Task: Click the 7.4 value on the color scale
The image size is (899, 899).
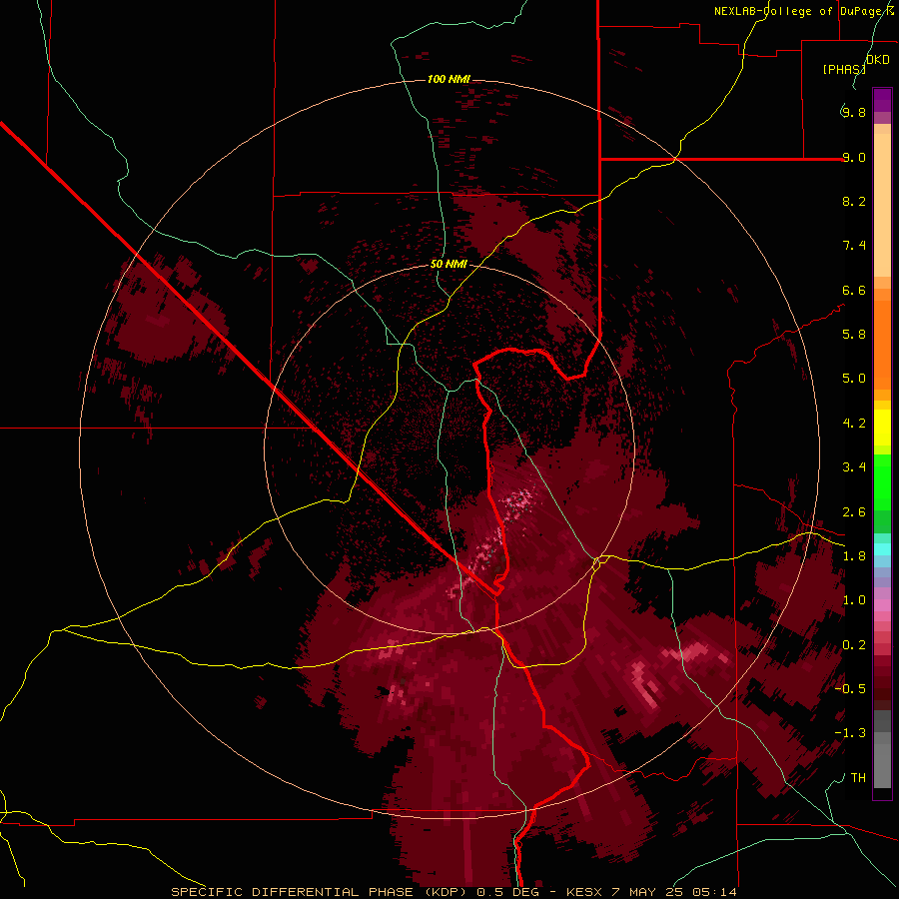Action: [x=853, y=246]
